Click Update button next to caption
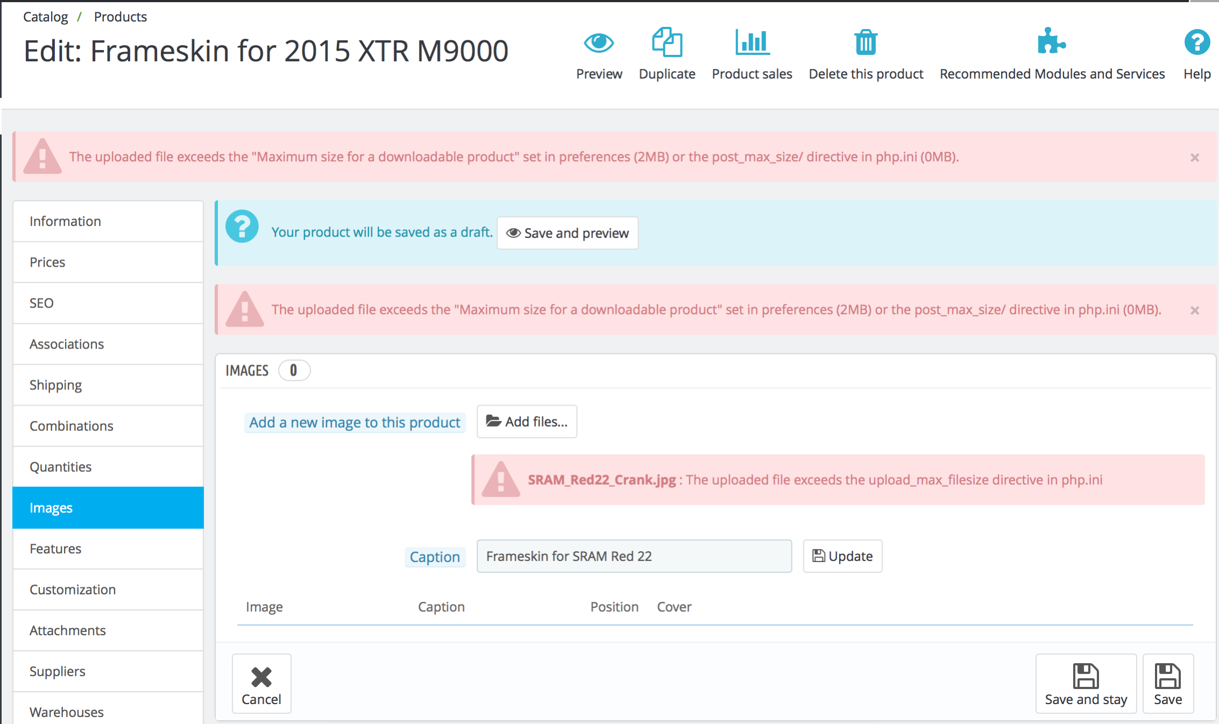 [x=842, y=556]
